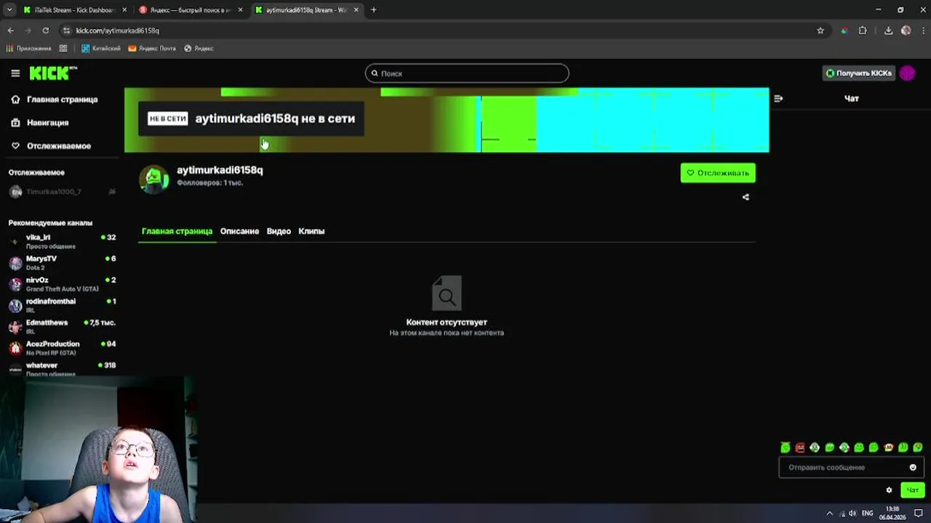
Task: Click the Отслеживать follow button
Action: [718, 173]
